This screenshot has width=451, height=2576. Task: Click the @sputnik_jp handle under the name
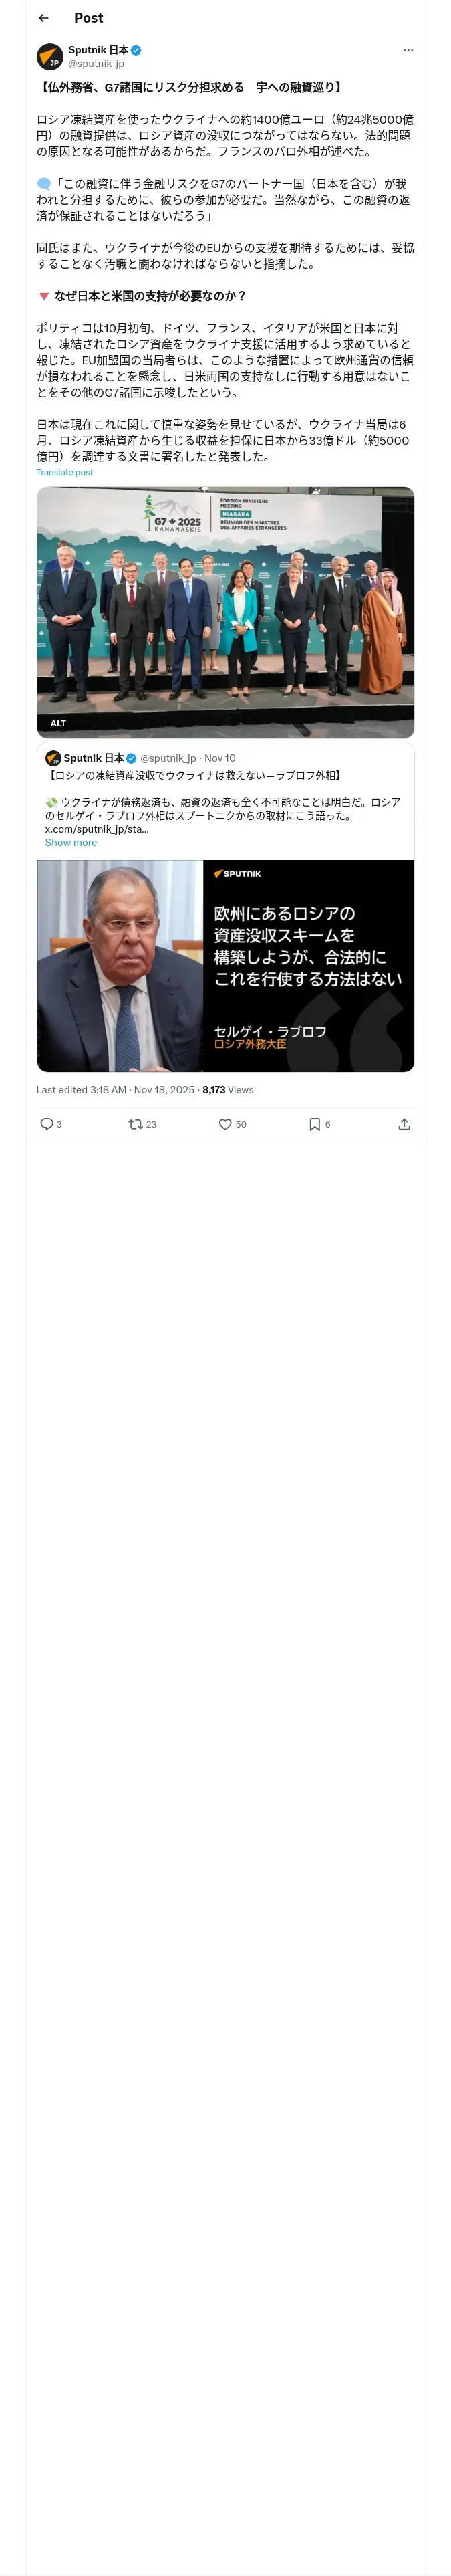pyautogui.click(x=96, y=63)
